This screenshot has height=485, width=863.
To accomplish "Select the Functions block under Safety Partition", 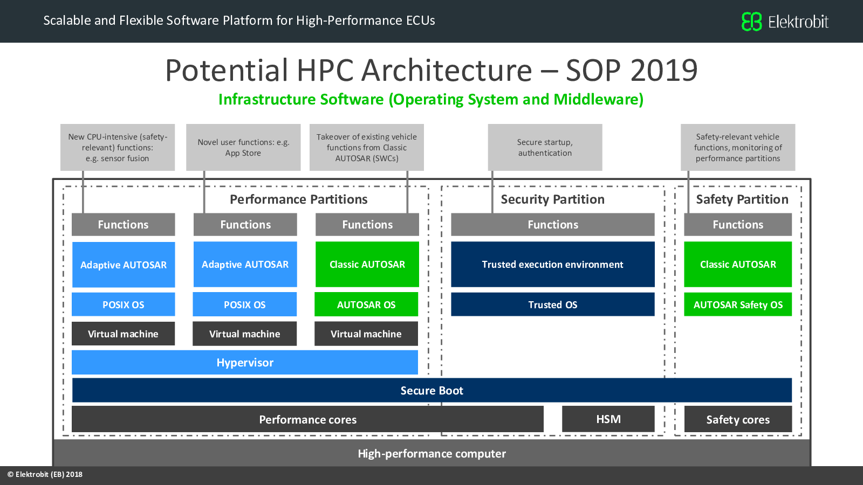I will 738,225.
